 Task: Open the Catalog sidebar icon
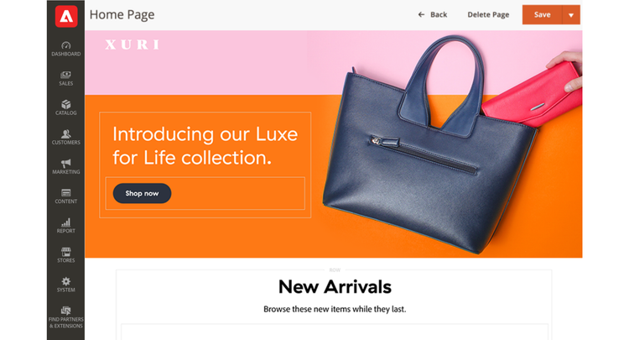(65, 104)
